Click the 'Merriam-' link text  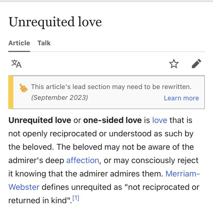pos(183,174)
